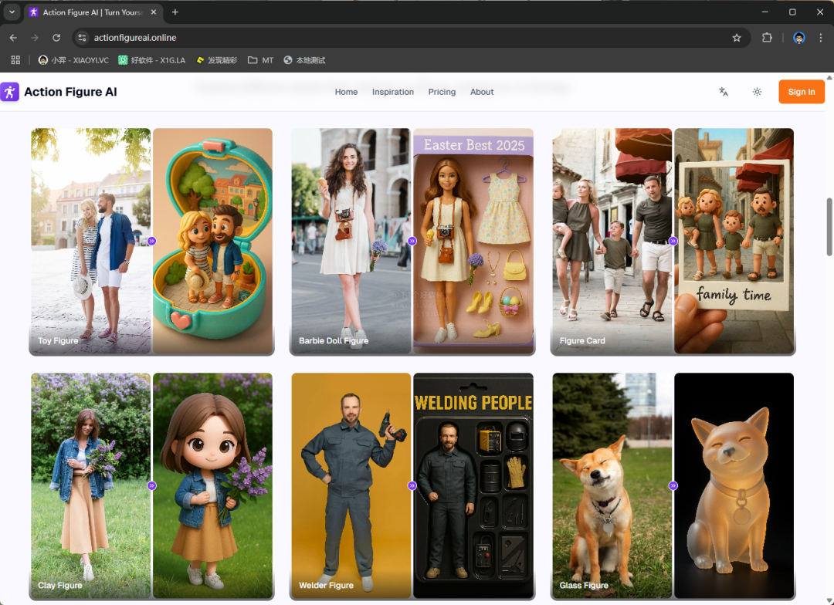Viewport: 834px width, 605px height.
Task: Reload the page using the refresh icon
Action: coord(56,38)
